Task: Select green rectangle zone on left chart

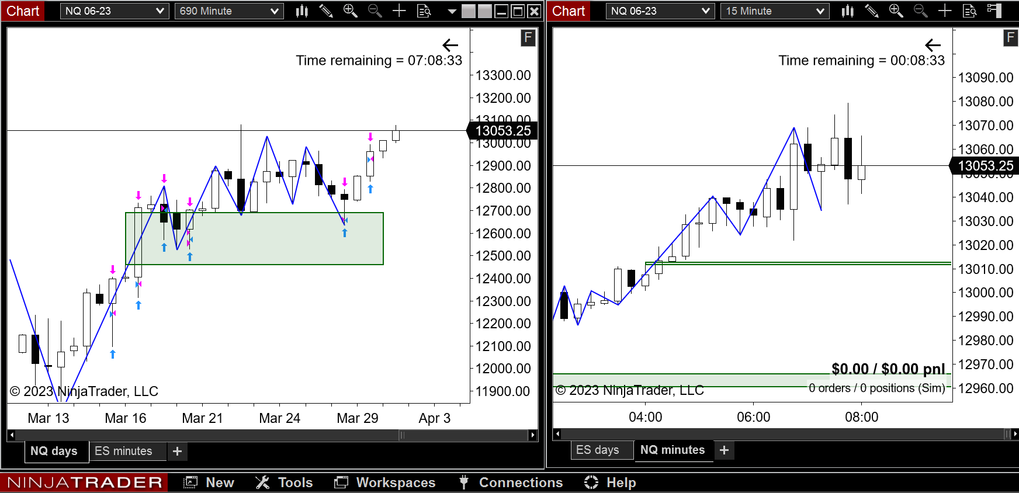Action: coord(254,238)
